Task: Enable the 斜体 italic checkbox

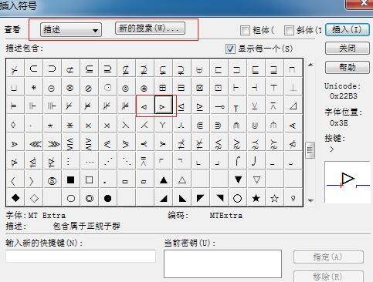Action: [289, 31]
